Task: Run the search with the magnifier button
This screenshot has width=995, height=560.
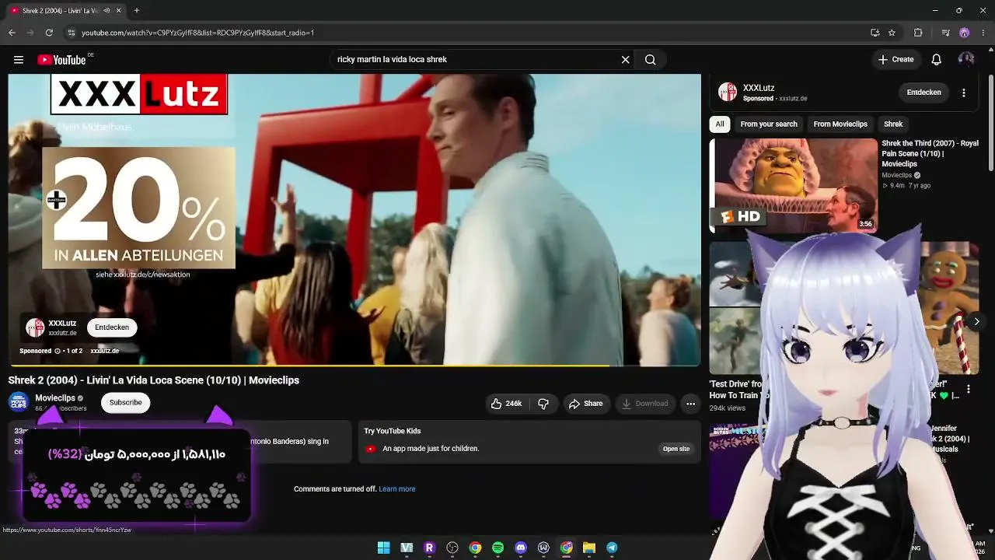Action: click(x=651, y=60)
